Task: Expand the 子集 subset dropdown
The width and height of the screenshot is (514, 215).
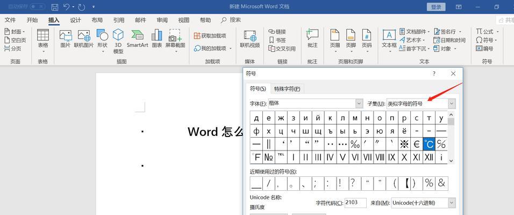Action: point(452,104)
